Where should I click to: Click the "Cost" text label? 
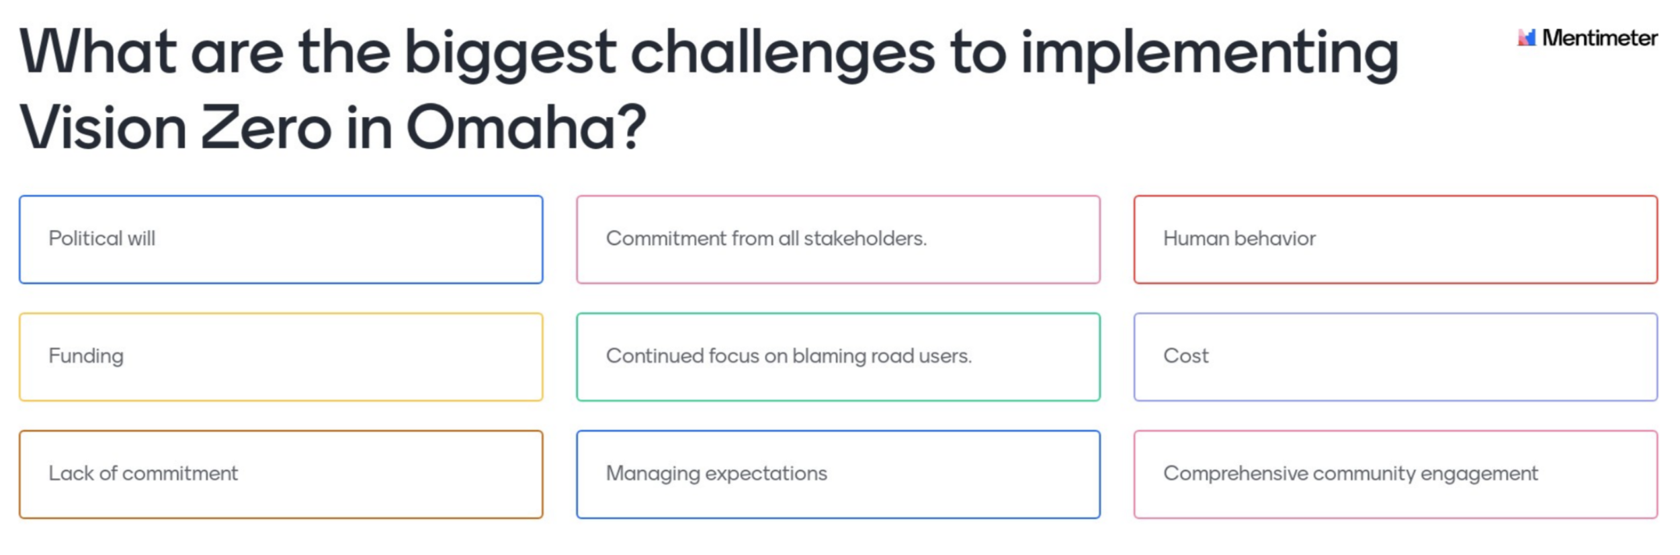pyautogui.click(x=1185, y=356)
